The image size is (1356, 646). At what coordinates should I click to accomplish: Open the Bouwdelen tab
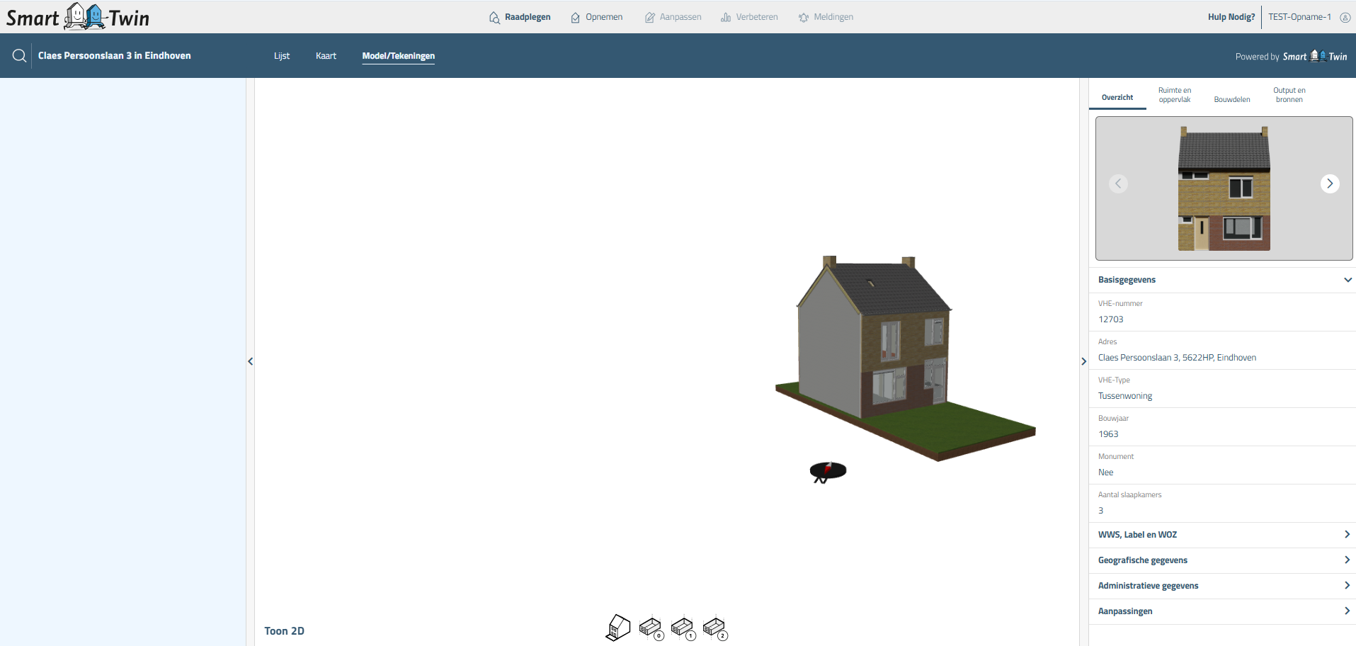point(1231,99)
